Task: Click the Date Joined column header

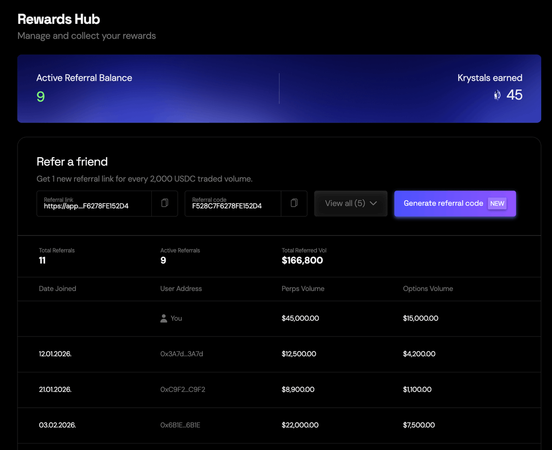Action: [x=57, y=289]
